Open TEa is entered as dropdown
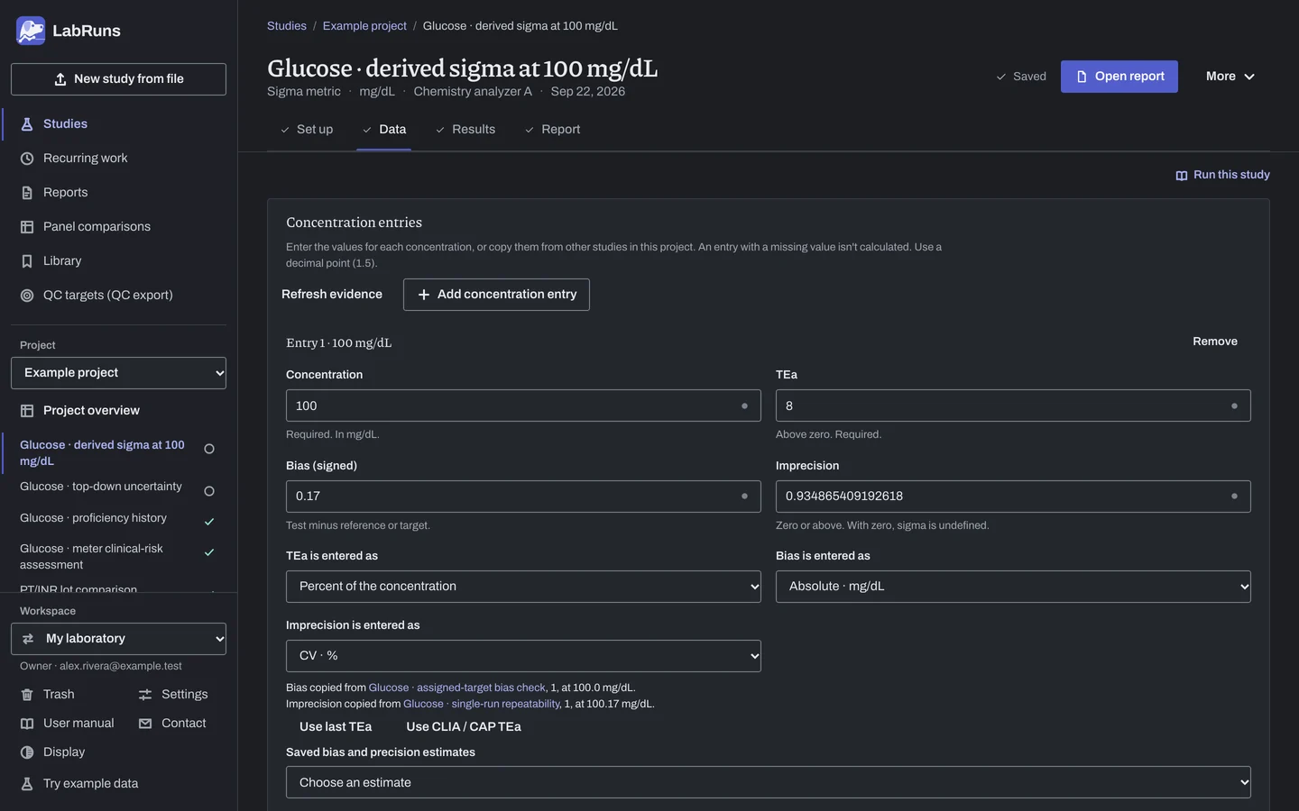1299x811 pixels. [x=523, y=587]
